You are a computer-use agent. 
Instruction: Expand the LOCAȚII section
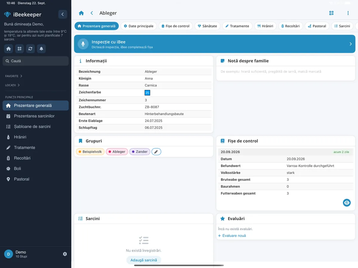(x=13, y=85)
